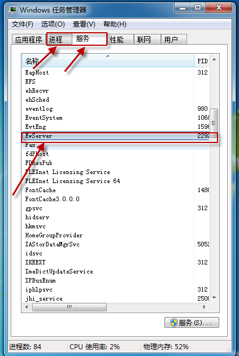Switch to the 应用程序 tab

[29, 40]
